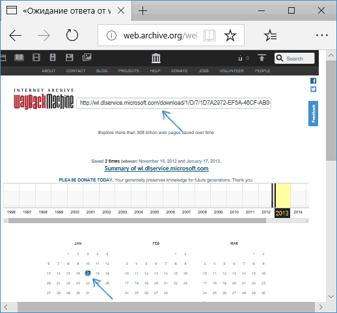Select year 1997 on the timeline
Viewport: 337px width, 313px height.
[x=27, y=212]
